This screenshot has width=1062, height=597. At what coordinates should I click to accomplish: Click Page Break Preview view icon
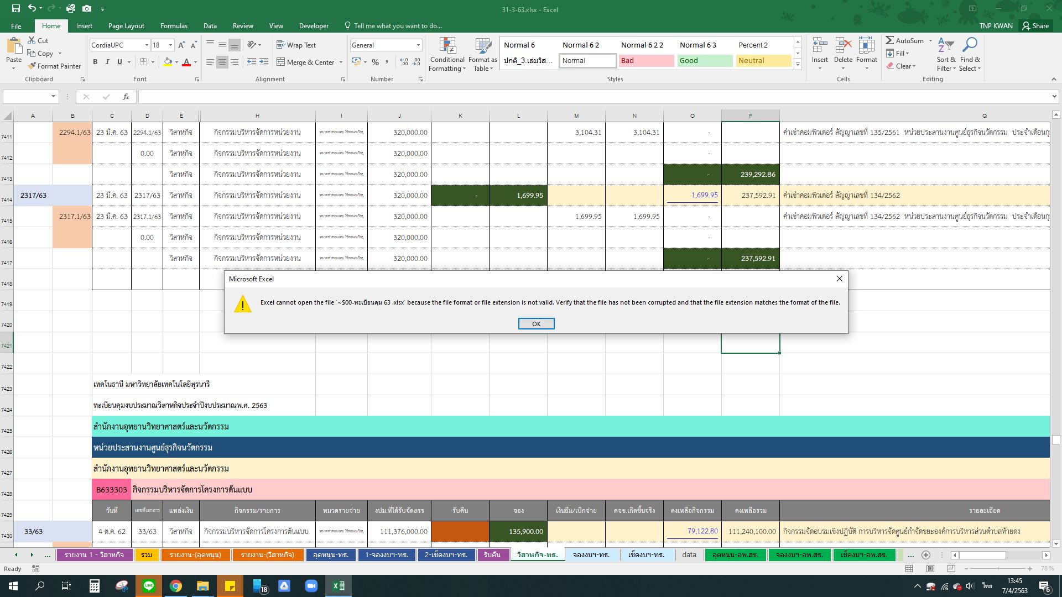click(951, 568)
